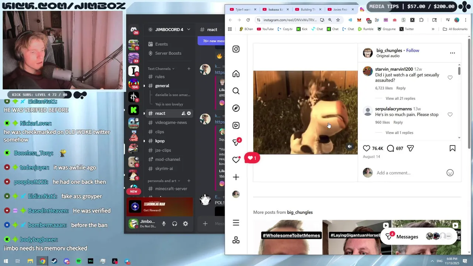473x266 pixels.
Task: Open Instagram Reels icon in sidebar
Action: [236, 125]
